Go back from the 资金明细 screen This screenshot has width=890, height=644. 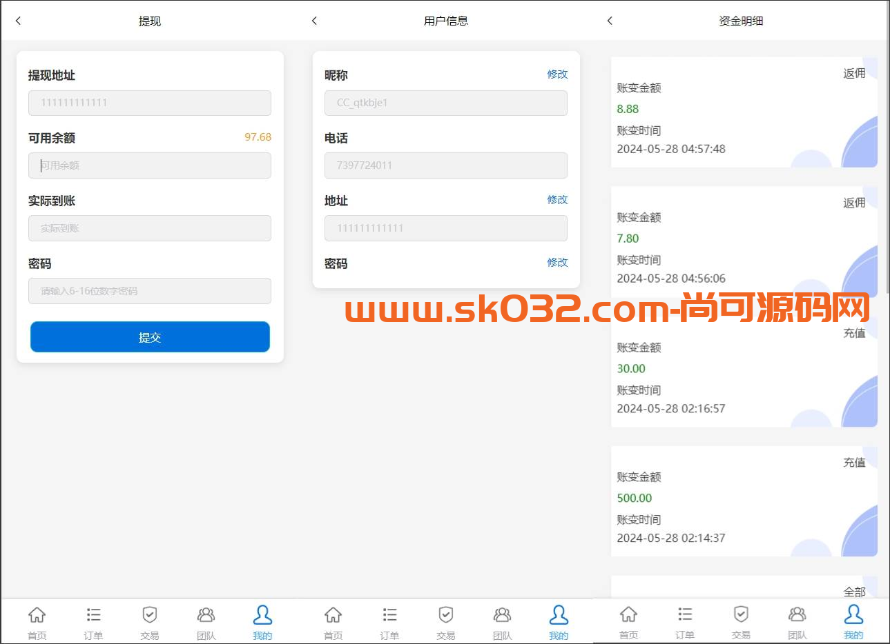610,21
